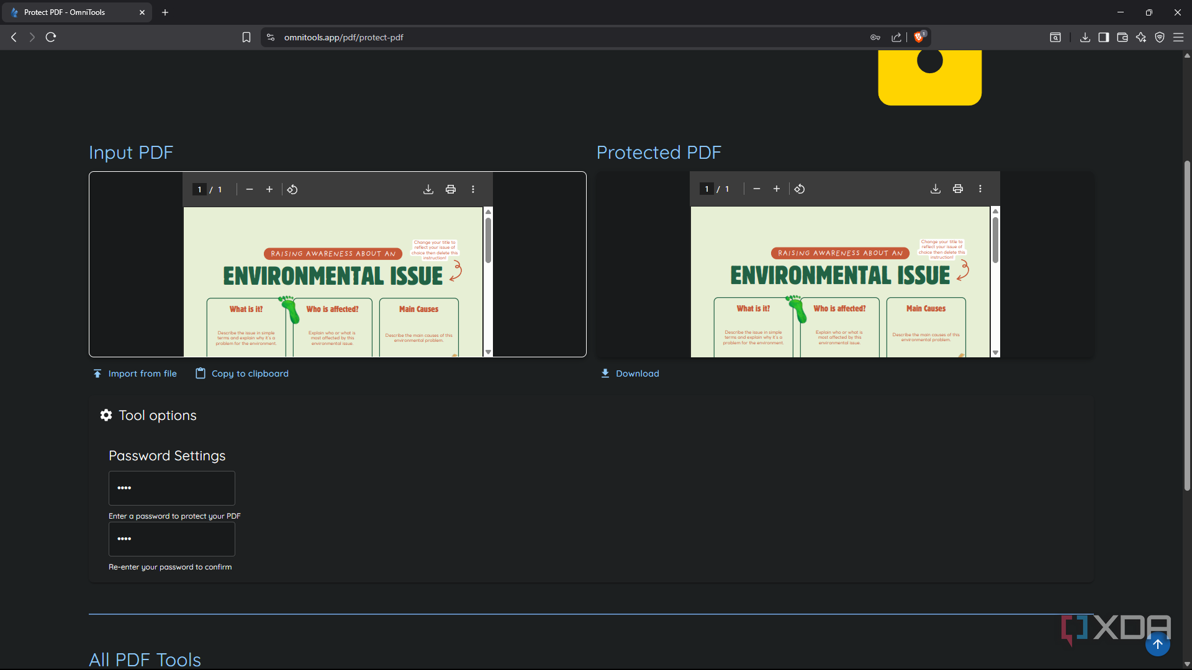This screenshot has width=1192, height=670.
Task: Click the Tool options gear icon
Action: (x=106, y=416)
